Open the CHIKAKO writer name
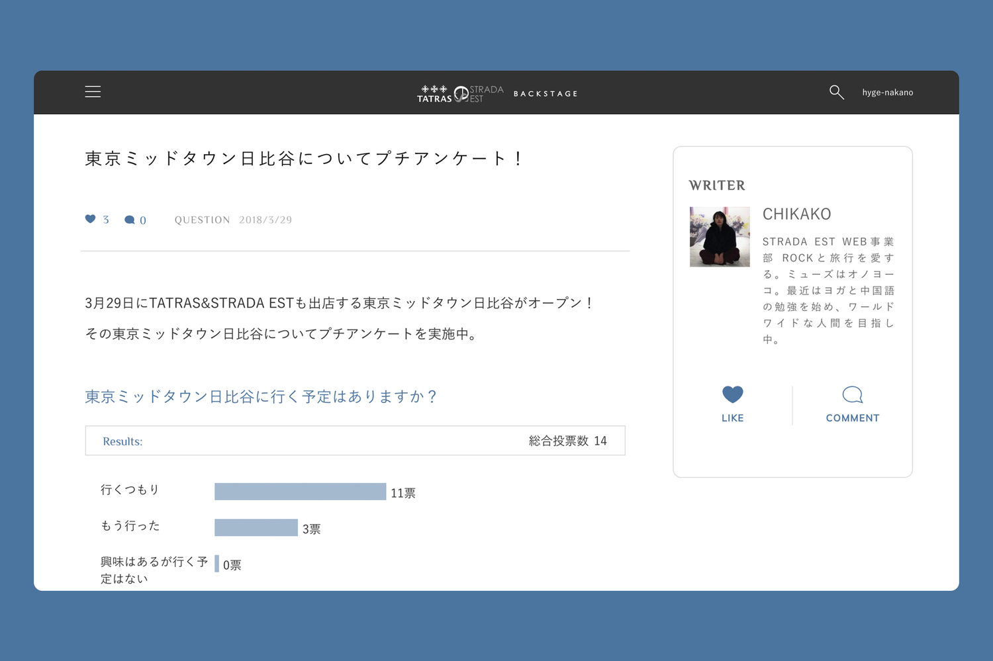This screenshot has width=993, height=661. coord(796,214)
